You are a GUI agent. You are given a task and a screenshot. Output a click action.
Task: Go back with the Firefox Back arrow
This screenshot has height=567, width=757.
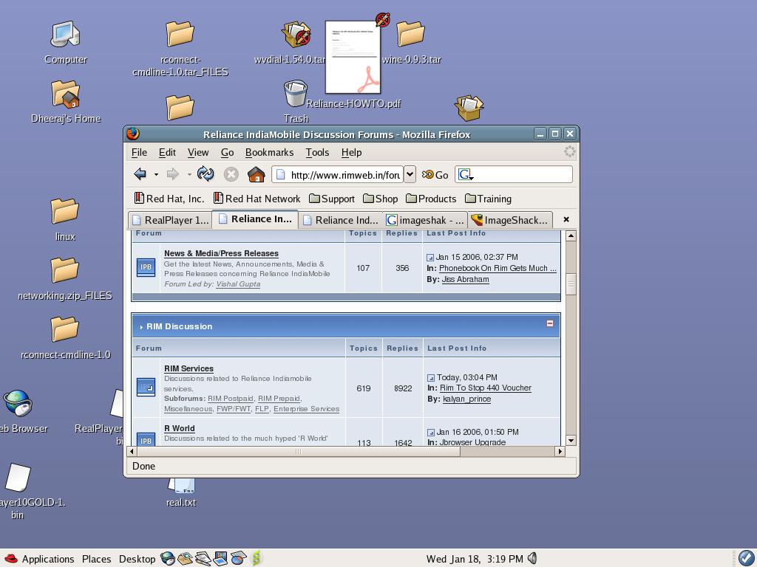click(140, 174)
